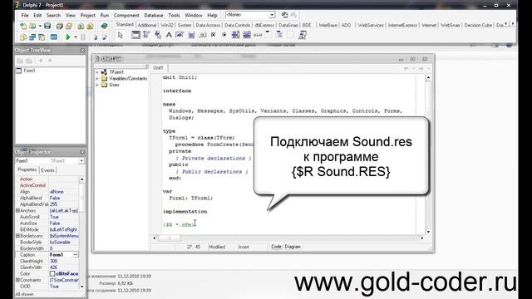532x299 pixels.
Task: Click the Open file toolbar icon
Action: (x=32, y=26)
